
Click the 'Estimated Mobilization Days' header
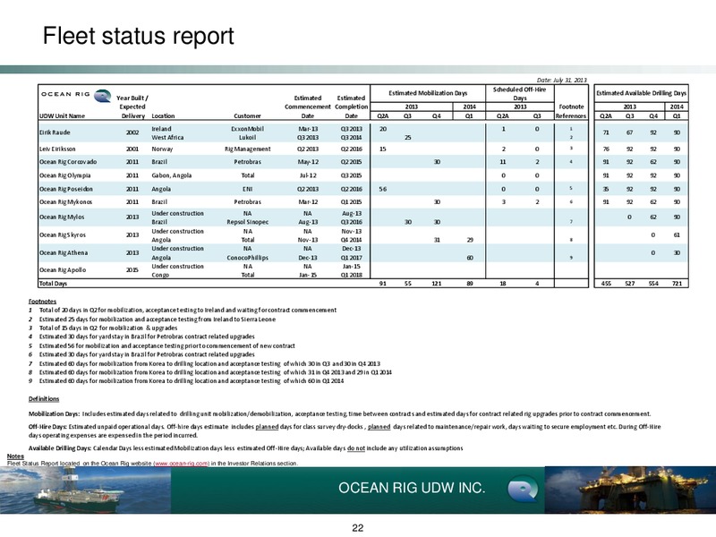pyautogui.click(x=428, y=93)
